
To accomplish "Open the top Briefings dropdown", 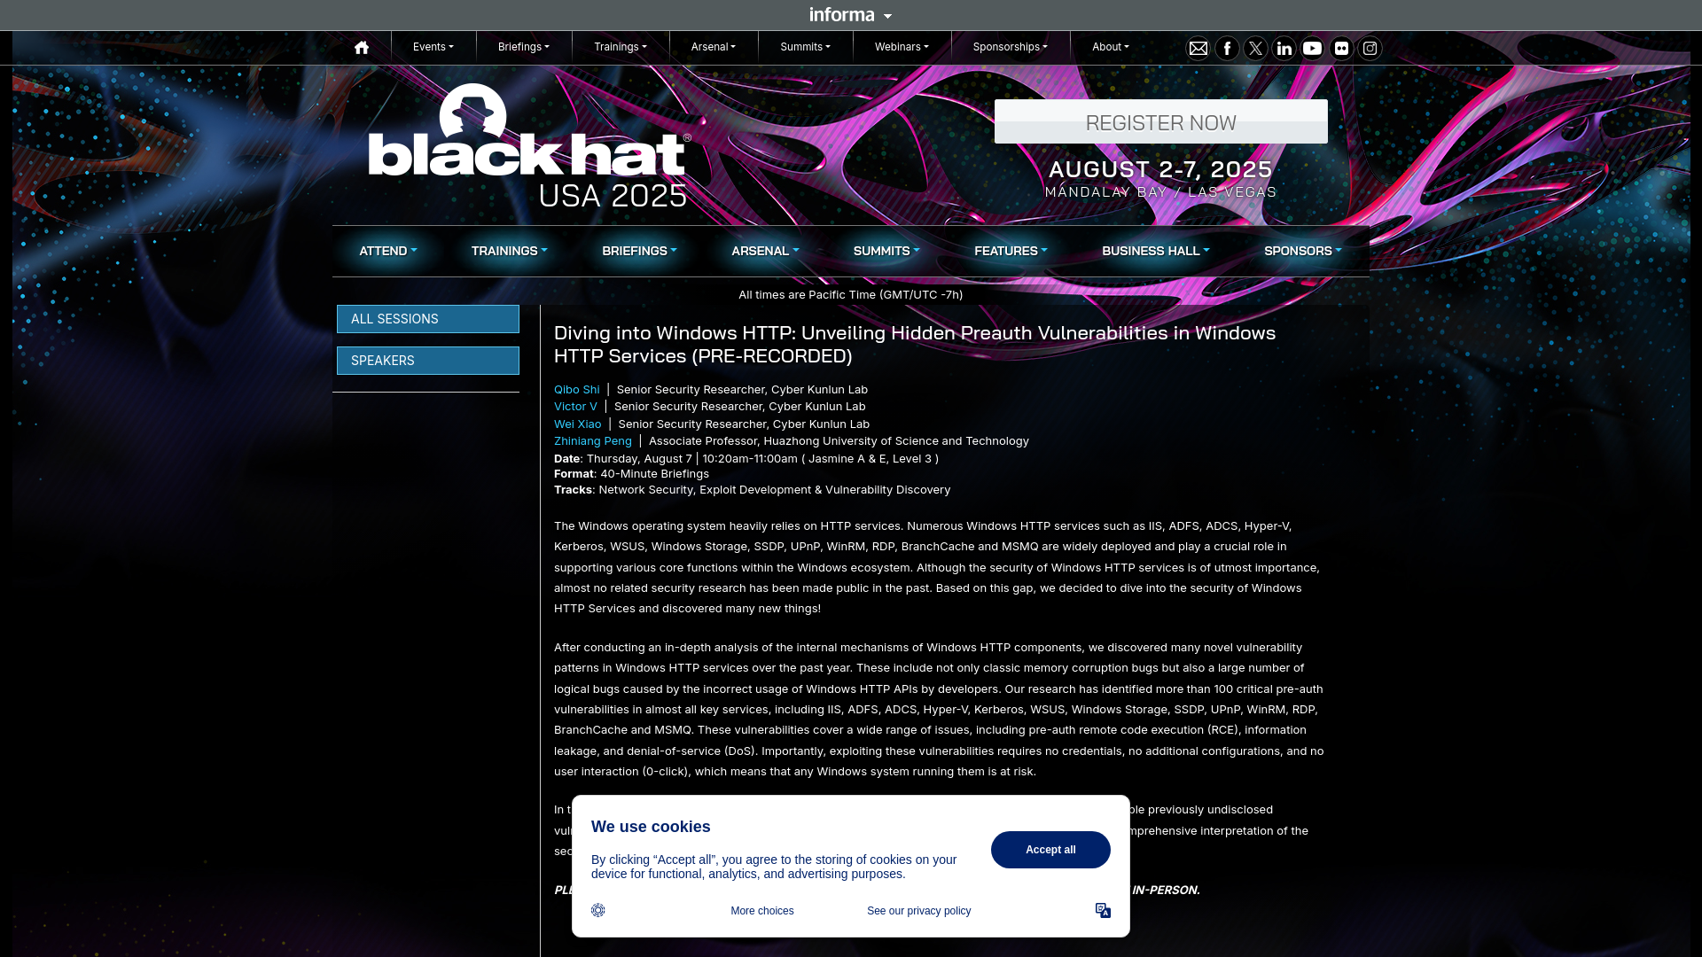I will pos(524,47).
